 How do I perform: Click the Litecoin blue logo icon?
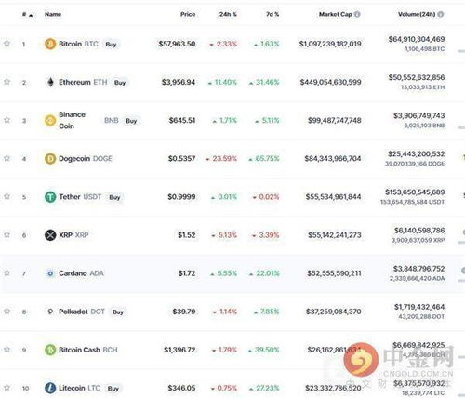pos(50,388)
